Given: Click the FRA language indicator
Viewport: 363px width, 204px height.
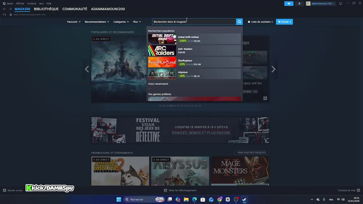Looking at the screenshot, I should click(x=331, y=199).
